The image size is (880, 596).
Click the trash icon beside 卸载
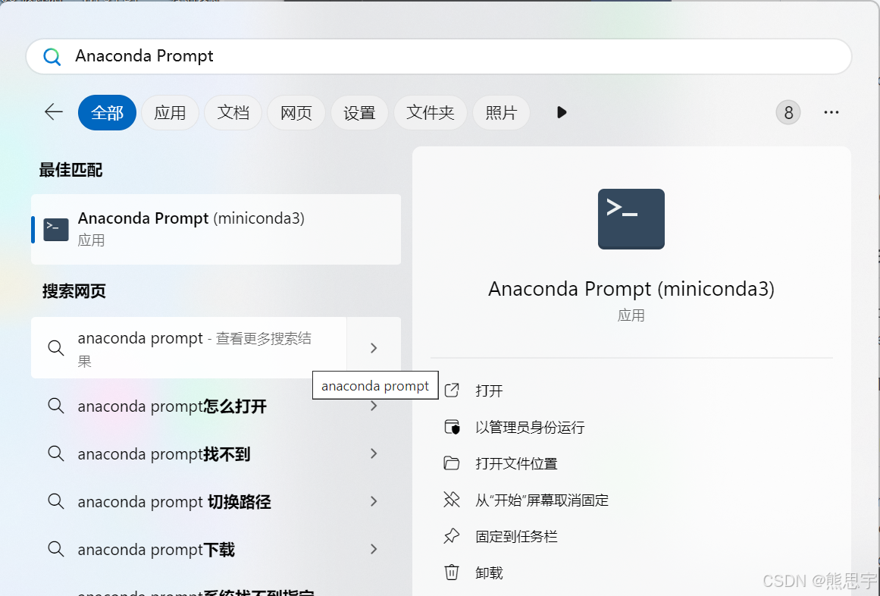coord(452,572)
